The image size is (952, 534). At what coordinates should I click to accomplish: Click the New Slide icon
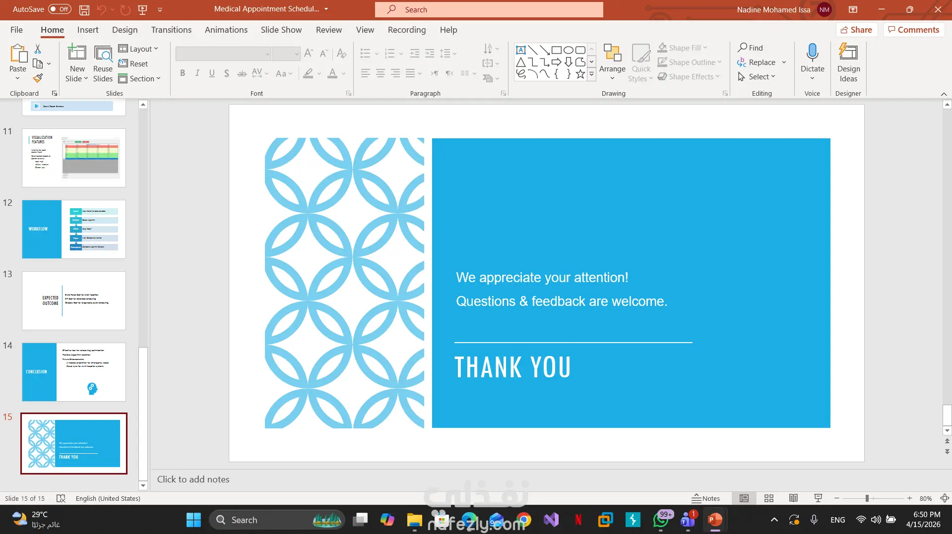click(77, 52)
